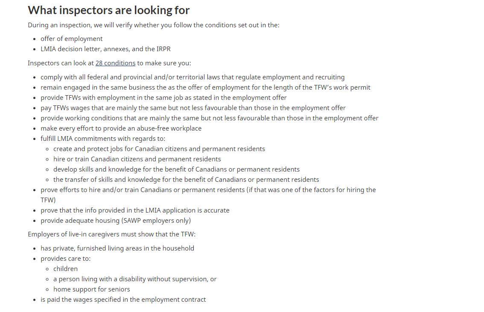The width and height of the screenshot is (484, 312).
Task: Click the "remain engaged in the same business" bullet
Action: [205, 87]
